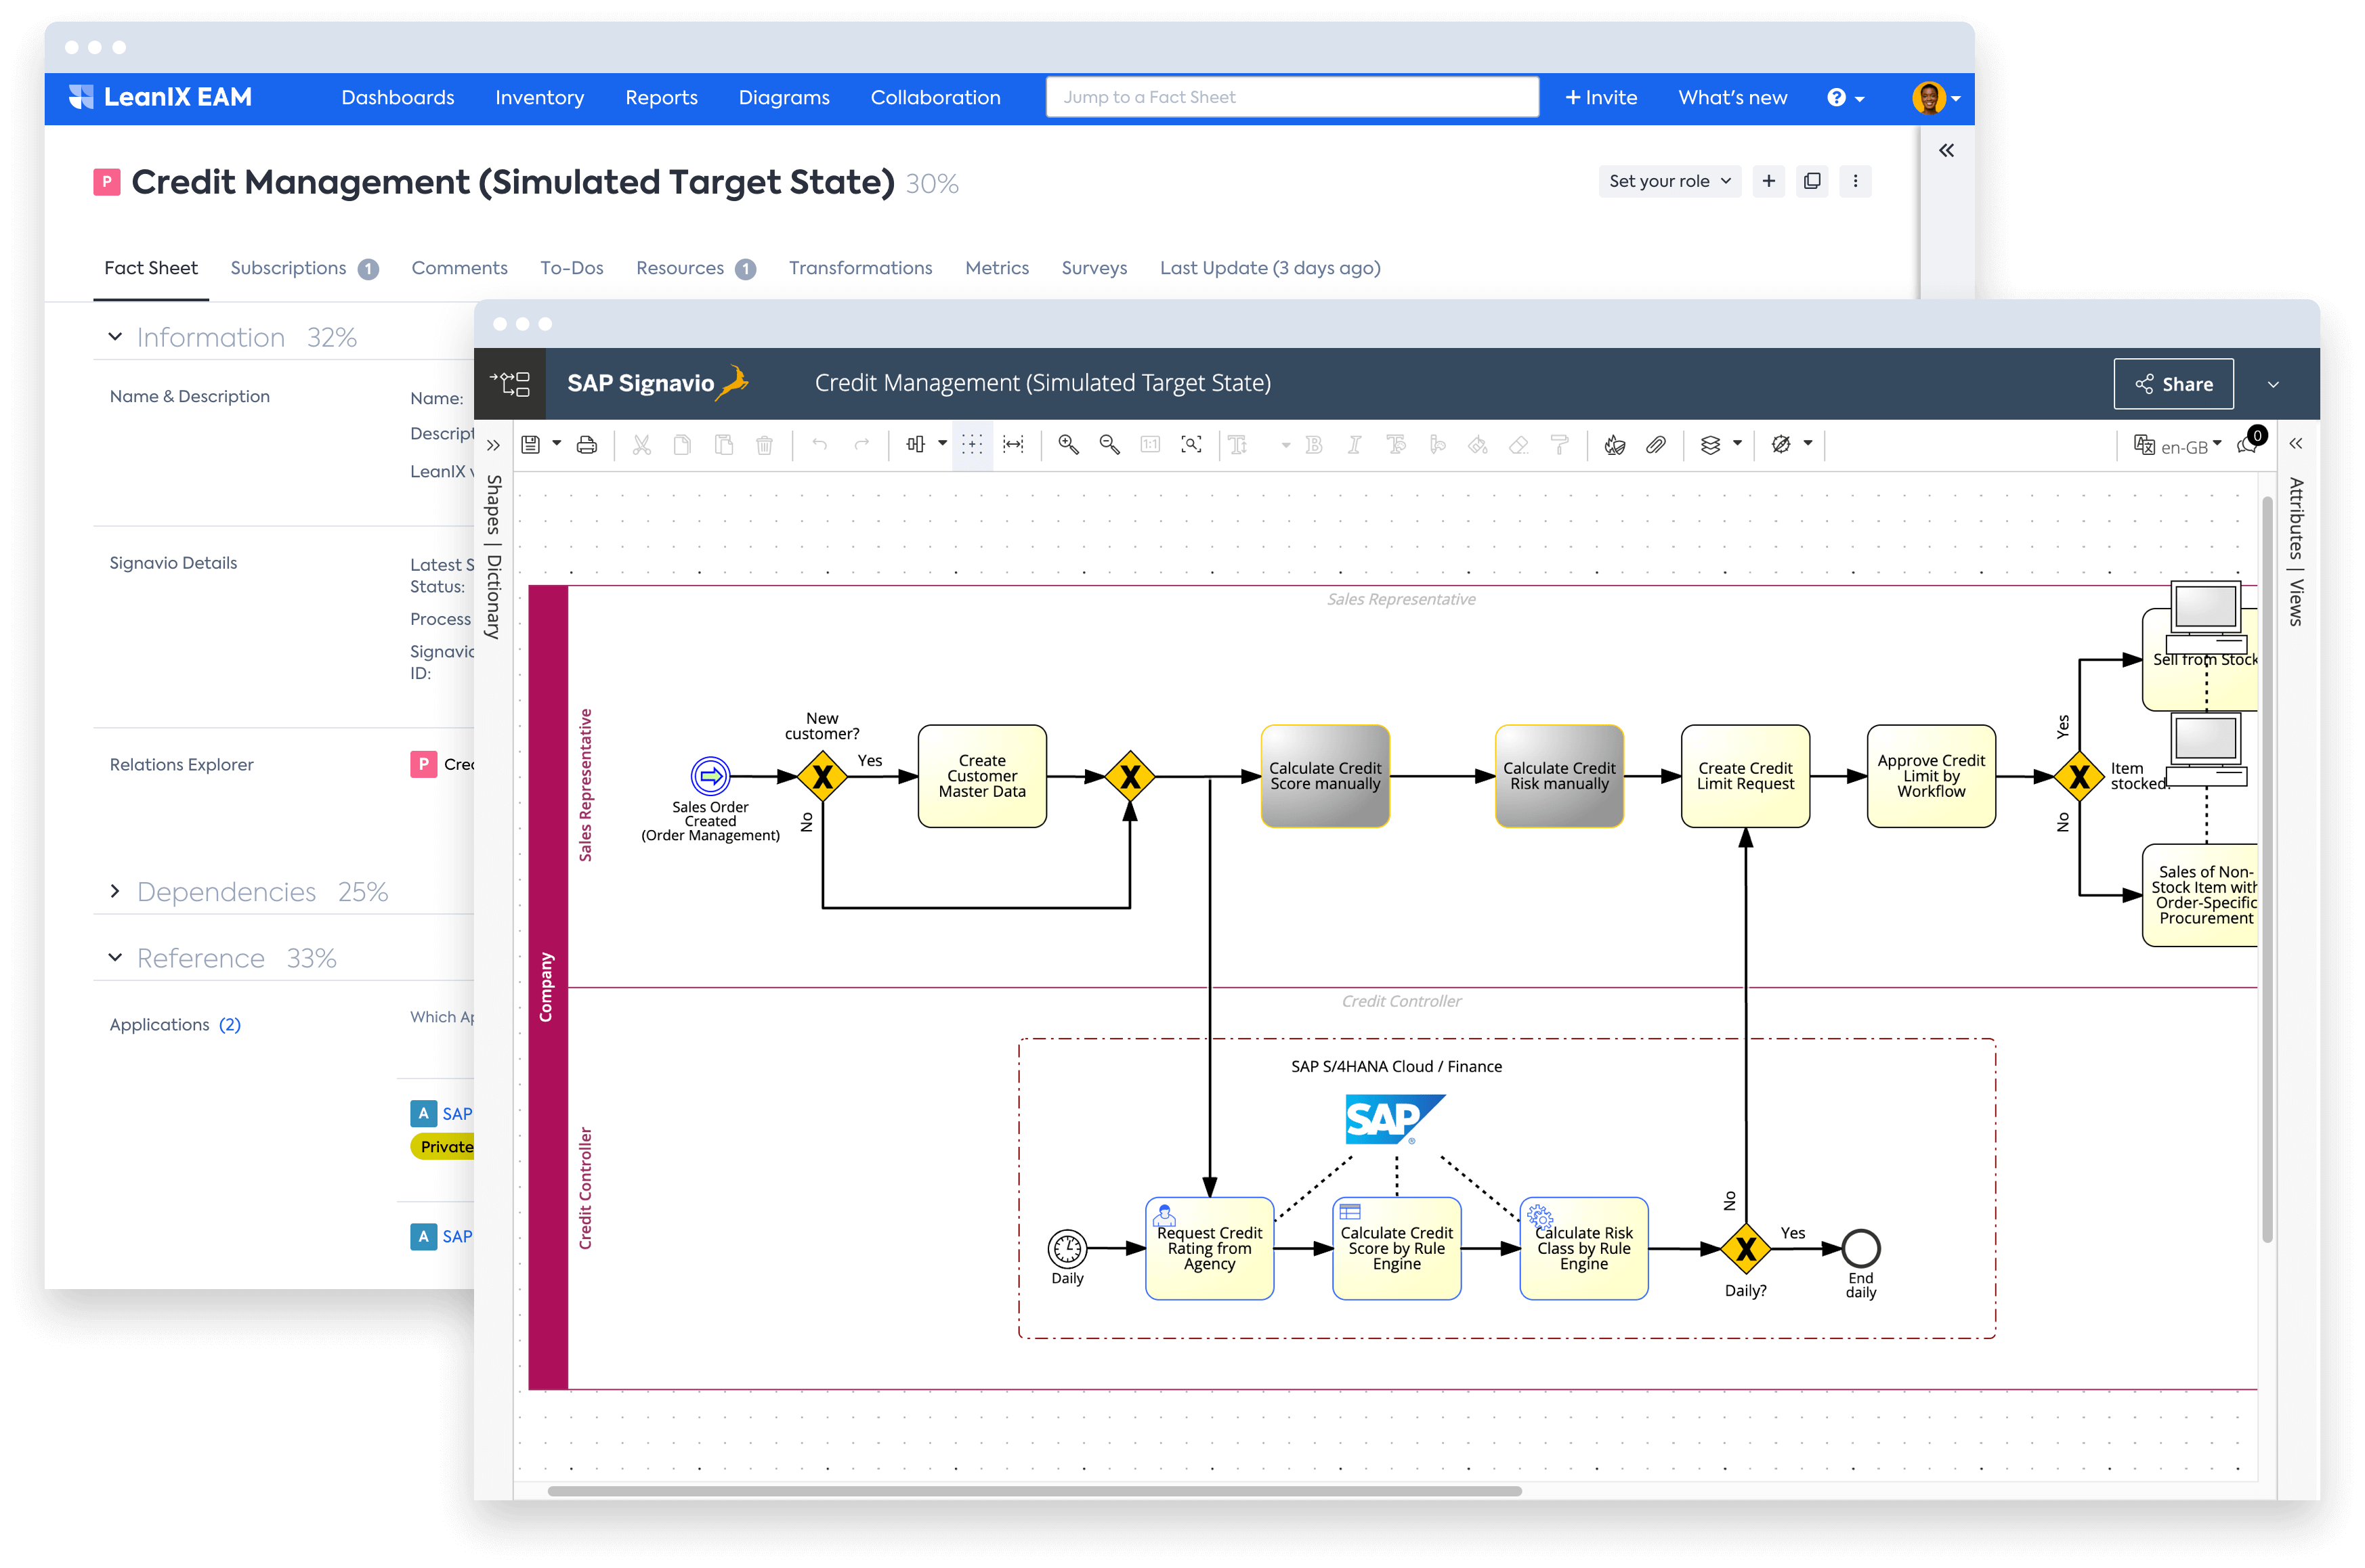2365x1568 pixels.
Task: Click the Zoom Out magnifier icon
Action: click(x=1109, y=445)
